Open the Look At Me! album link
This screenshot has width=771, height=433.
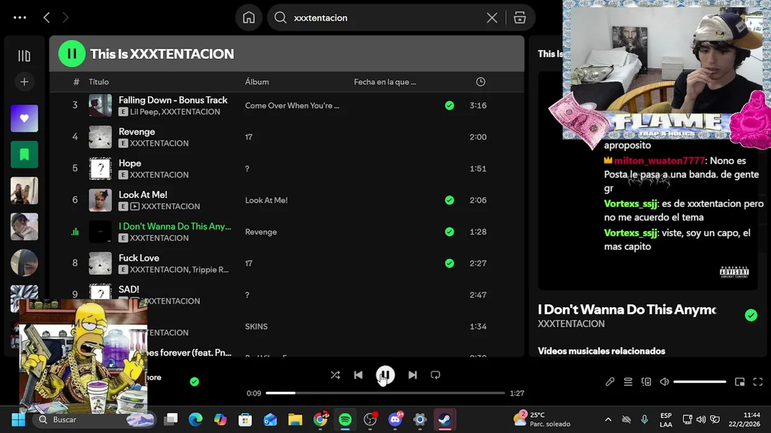point(266,200)
